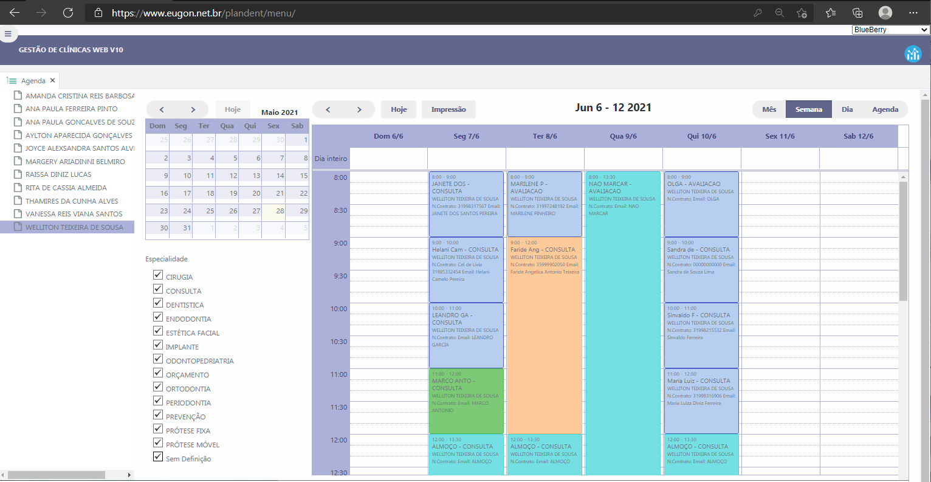Click the Impressão print button
This screenshot has width=931, height=482.
[x=448, y=109]
